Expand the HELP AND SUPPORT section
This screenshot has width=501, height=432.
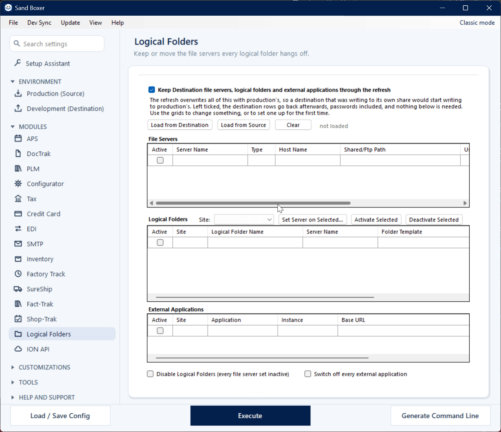tap(13, 397)
